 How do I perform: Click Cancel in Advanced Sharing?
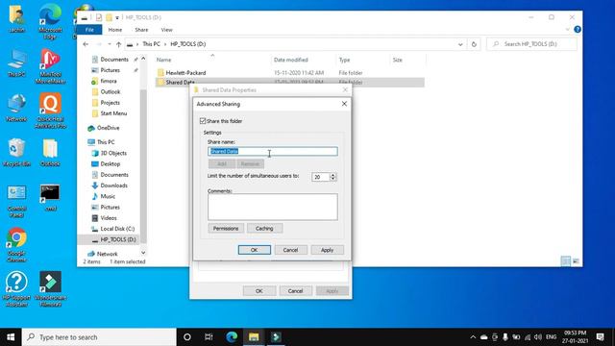(290, 250)
